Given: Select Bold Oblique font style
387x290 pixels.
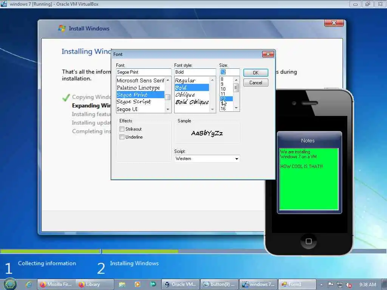Looking at the screenshot, I should coord(192,102).
